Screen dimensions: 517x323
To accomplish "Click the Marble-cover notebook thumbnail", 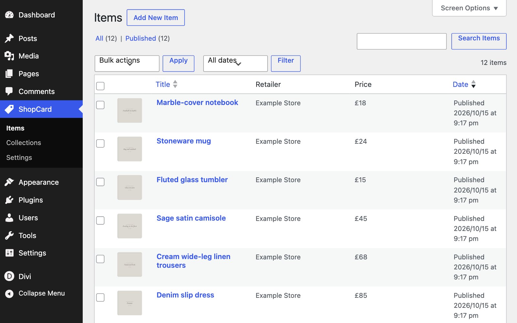I will point(130,110).
